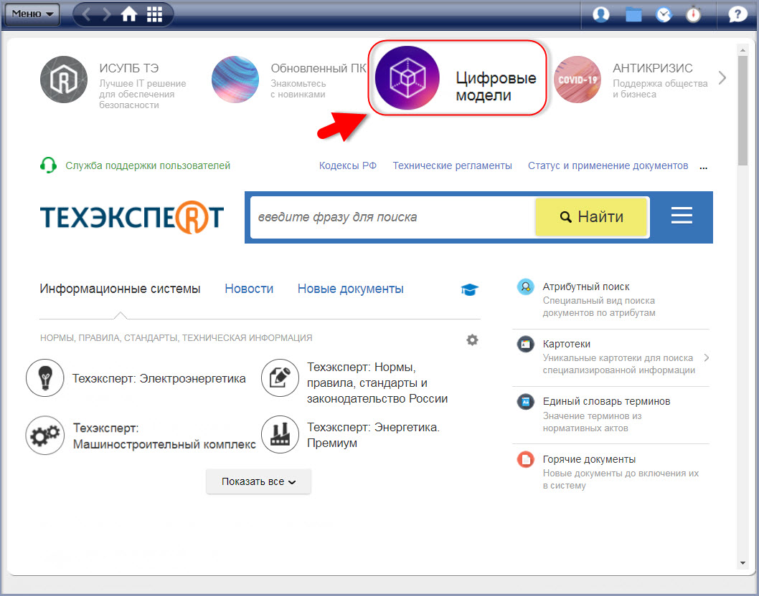Open the Цифровые модели banner text
Image resolution: width=759 pixels, height=596 pixels.
tap(496, 86)
